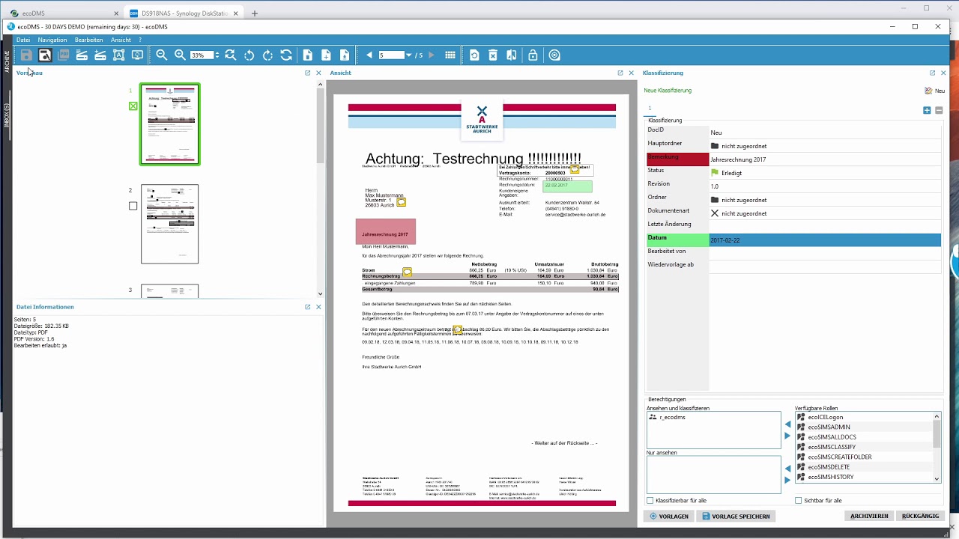Uncheck the page 1 thumbnail checkbox
Screen dimensions: 959x539
133,106
